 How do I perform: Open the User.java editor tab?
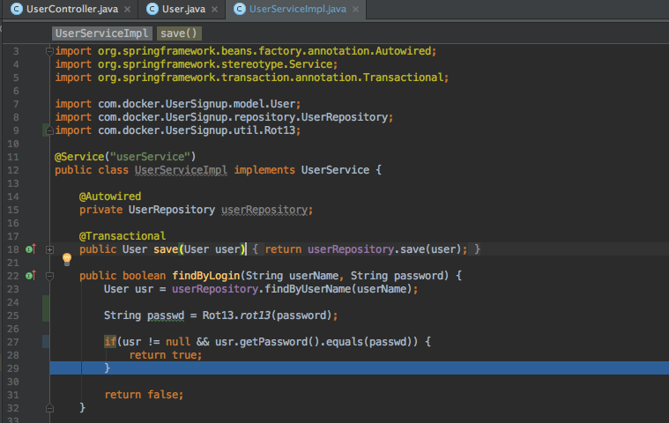pos(184,10)
